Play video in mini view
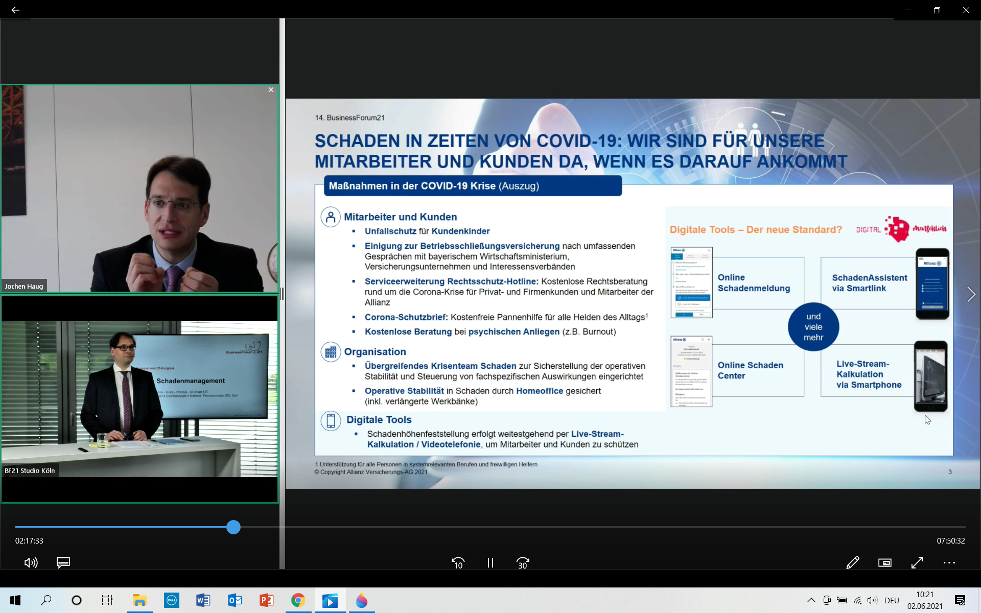 [x=884, y=562]
